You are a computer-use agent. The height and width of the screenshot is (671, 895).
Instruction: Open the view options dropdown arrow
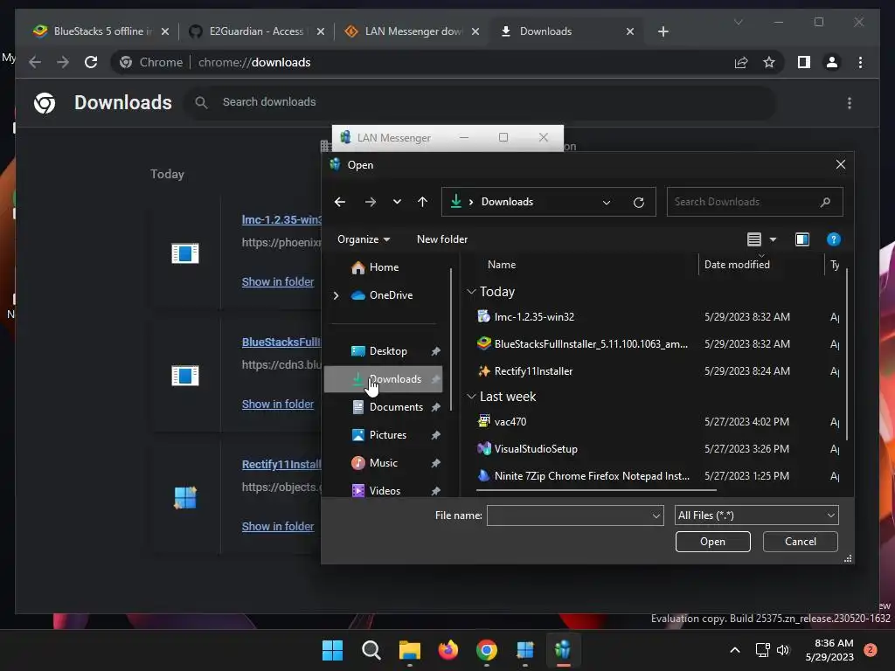coord(773,239)
